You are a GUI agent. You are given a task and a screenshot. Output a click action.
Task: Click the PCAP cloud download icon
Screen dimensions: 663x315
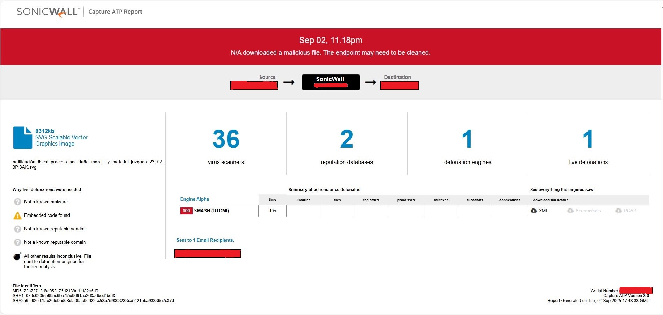click(x=619, y=211)
